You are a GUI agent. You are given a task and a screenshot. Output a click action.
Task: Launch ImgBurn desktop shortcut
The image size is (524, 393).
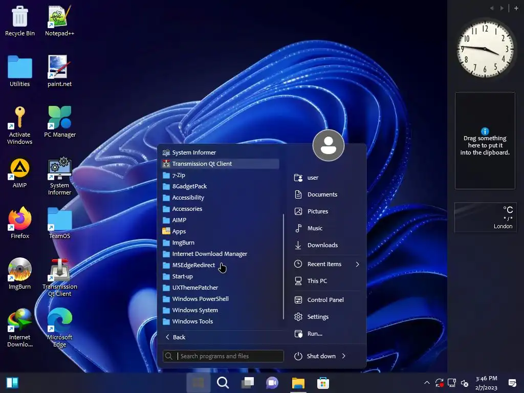coord(20,273)
